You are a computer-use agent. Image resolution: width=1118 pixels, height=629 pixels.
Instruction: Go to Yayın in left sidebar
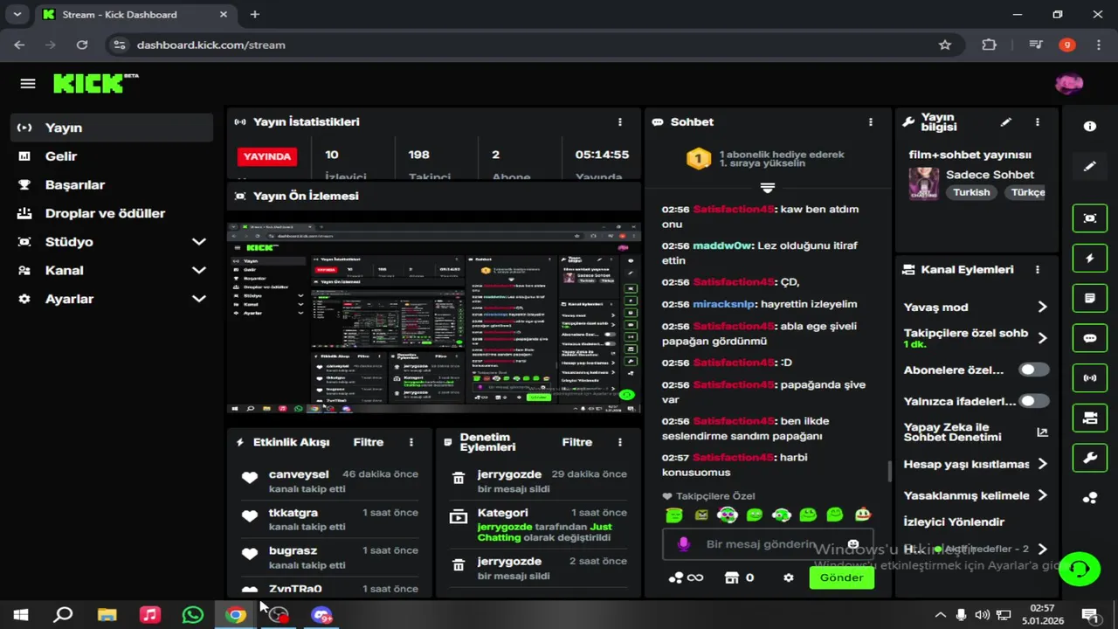[112, 128]
